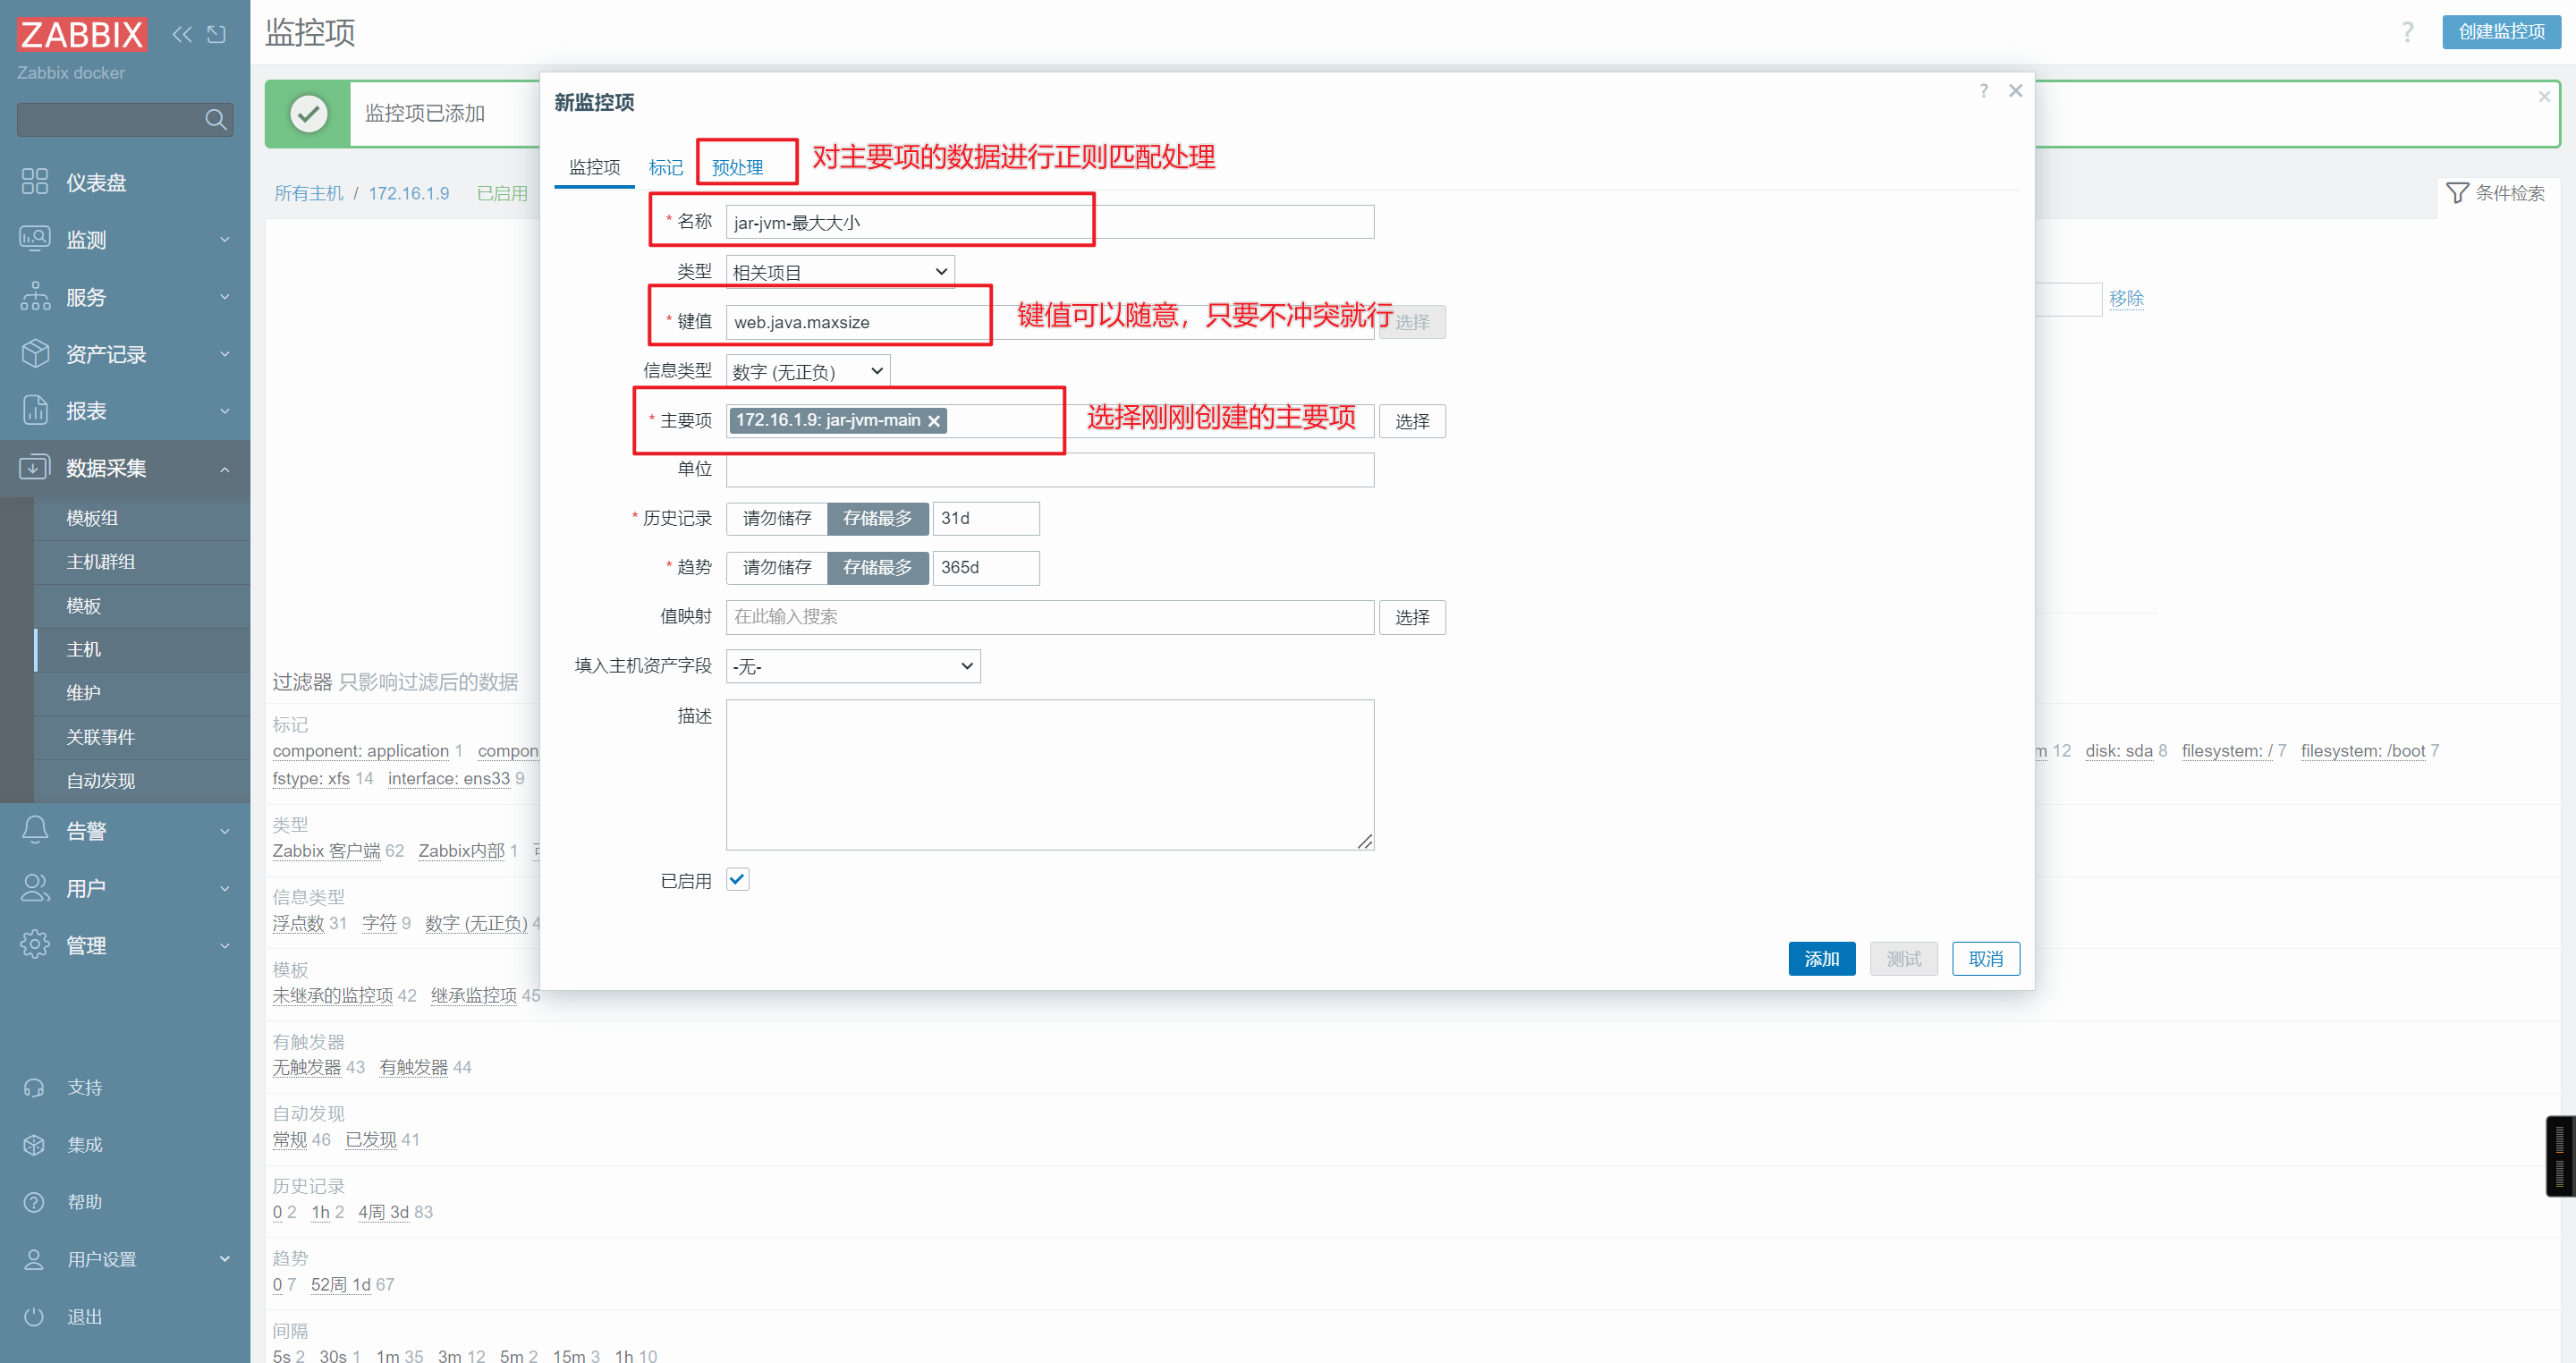The image size is (2576, 1363).
Task: Expand the 报表 menu chevron
Action: click(225, 410)
